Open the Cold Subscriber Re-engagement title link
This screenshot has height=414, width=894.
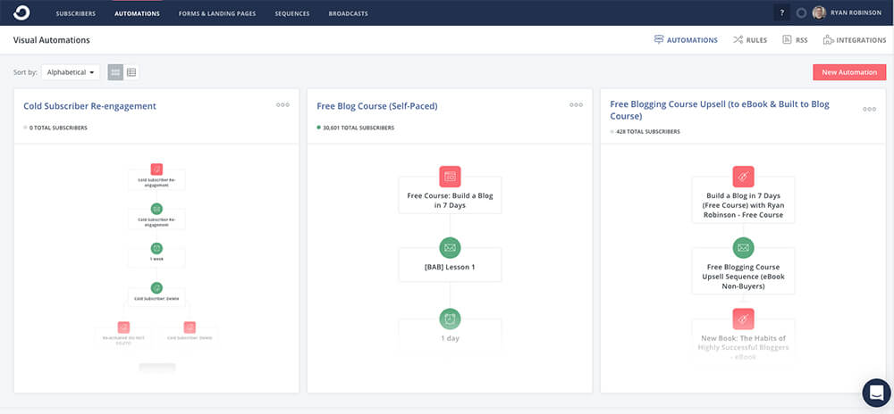pos(89,106)
